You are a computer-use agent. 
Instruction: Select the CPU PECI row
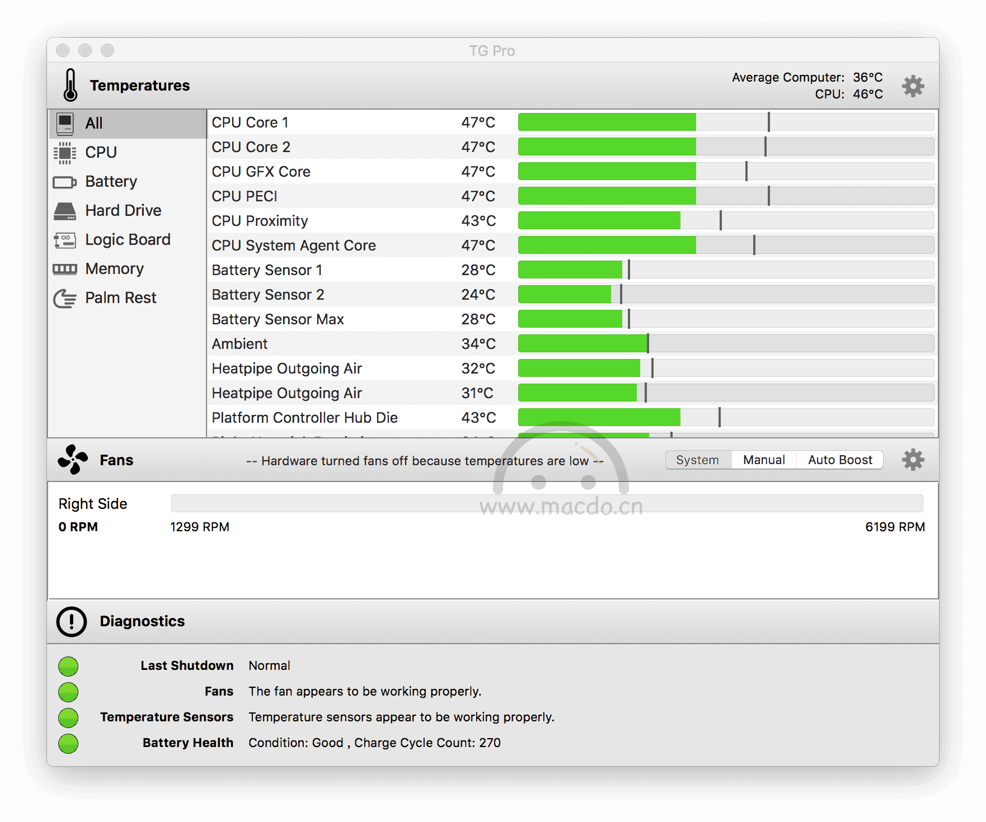[x=572, y=196]
